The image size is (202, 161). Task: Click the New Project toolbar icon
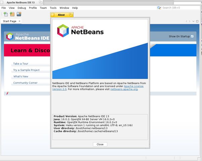[x=12, y=14]
